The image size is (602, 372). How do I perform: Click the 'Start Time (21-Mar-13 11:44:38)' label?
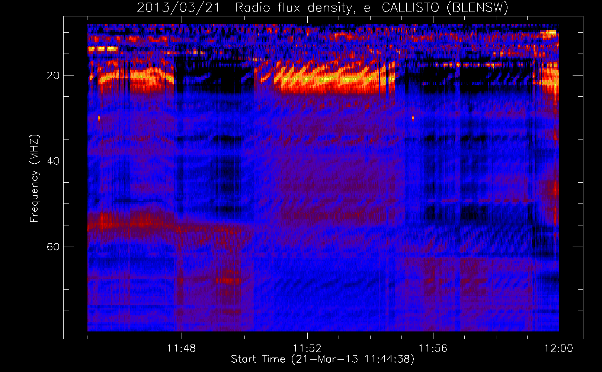point(323,359)
